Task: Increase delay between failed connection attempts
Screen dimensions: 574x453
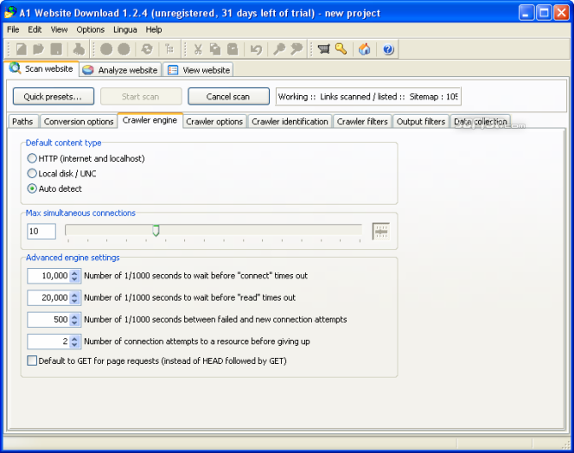Action: coord(74,316)
